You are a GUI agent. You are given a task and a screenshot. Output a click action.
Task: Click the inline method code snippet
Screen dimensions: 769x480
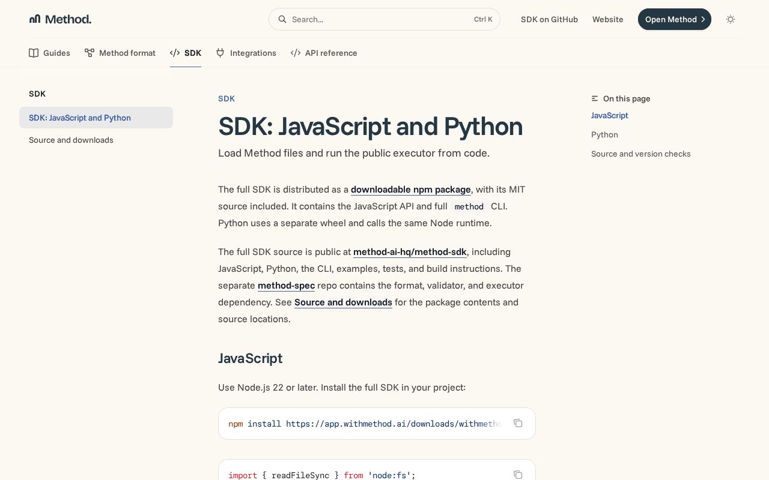[469, 206]
